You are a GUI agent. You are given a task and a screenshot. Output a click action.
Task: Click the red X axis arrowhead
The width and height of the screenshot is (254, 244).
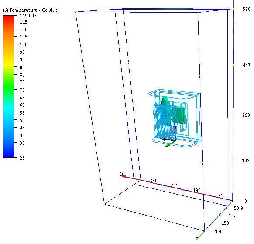coord(124,176)
